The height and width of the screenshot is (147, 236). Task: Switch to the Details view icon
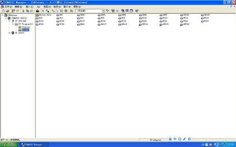pos(66,11)
